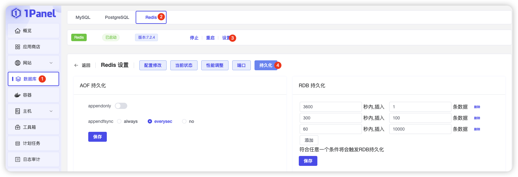Select the always appendfsync option
Viewport: 518px width, 177px height.
coord(119,121)
